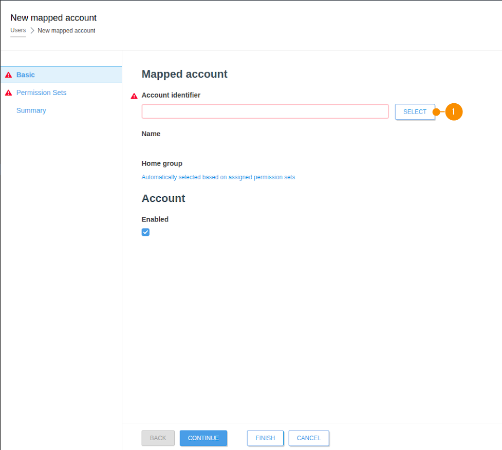Click the automatically selected home group link
This screenshot has height=450, width=502.
218,177
